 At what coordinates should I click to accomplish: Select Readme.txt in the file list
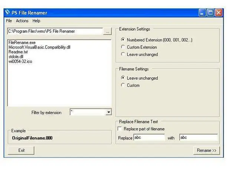point(18,52)
